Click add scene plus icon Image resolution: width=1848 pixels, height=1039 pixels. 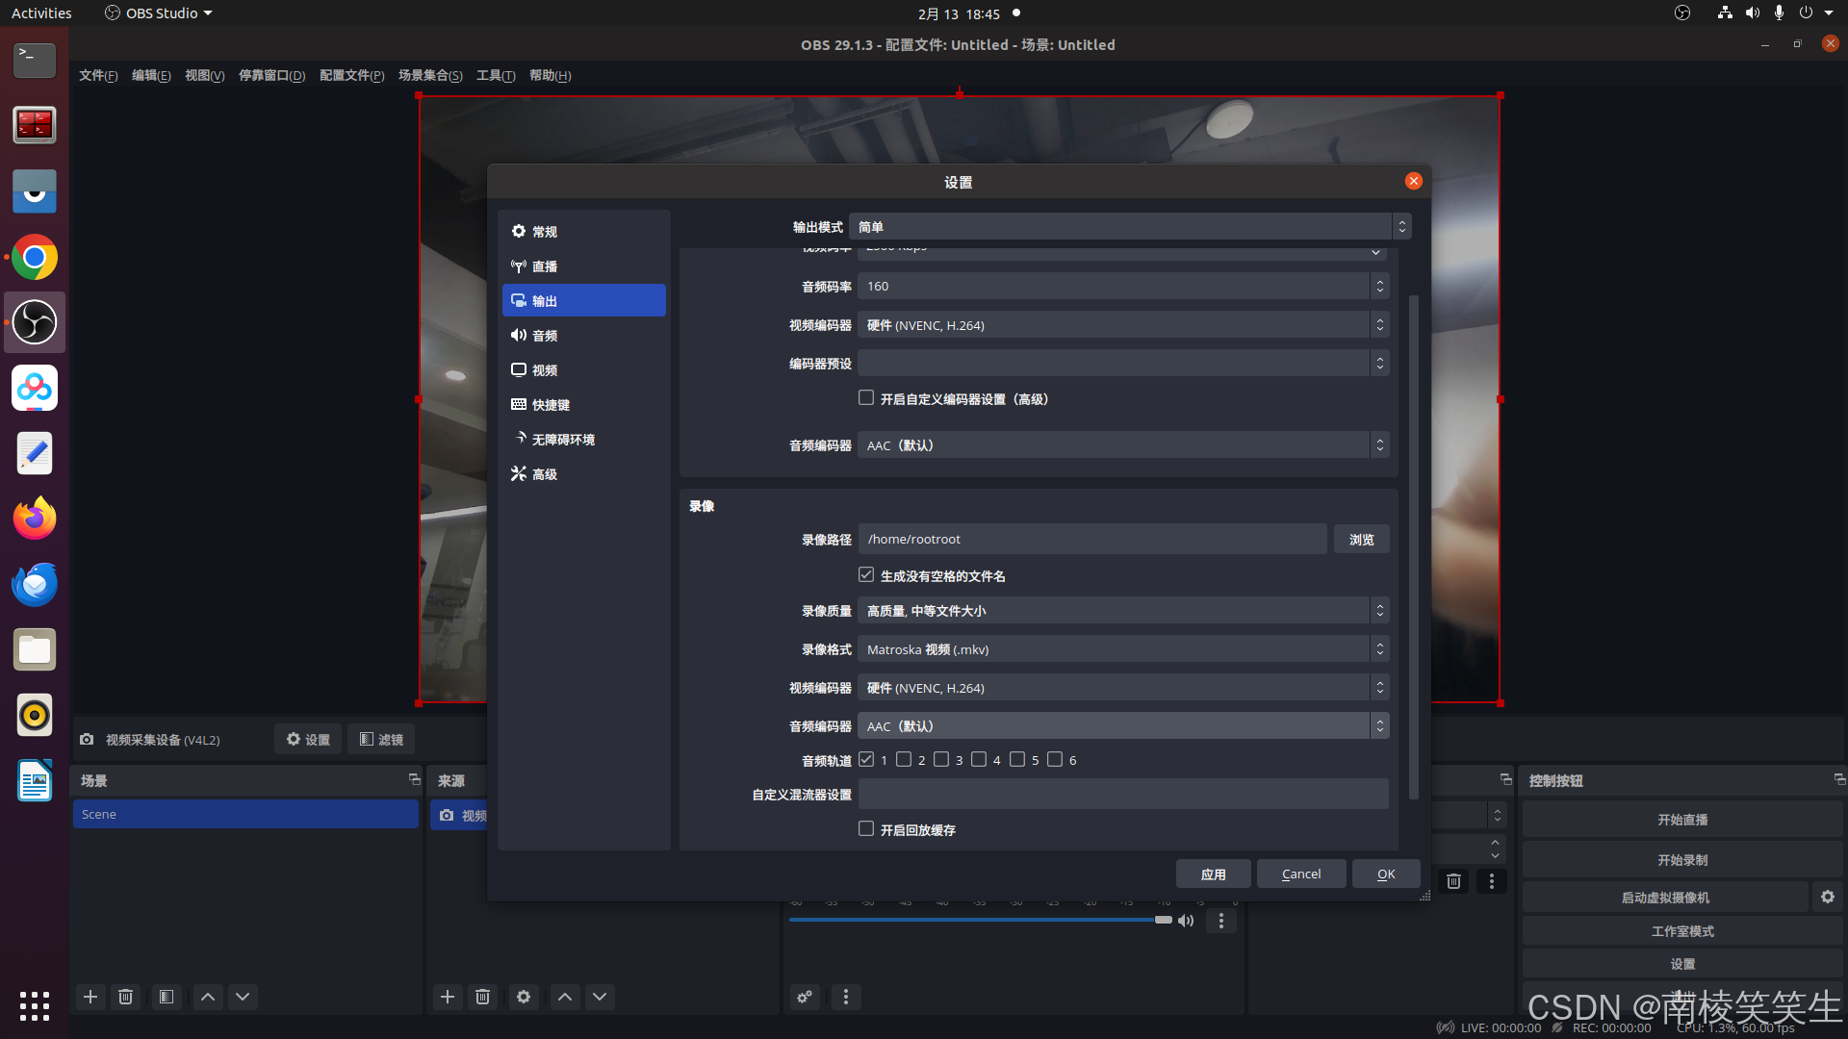(90, 997)
